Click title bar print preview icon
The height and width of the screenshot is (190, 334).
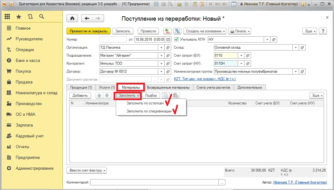170,4
